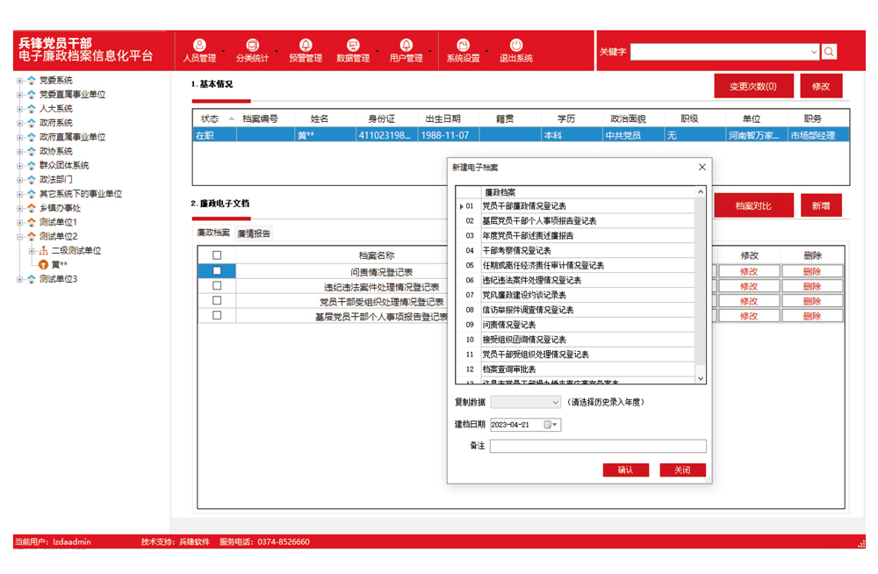The image size is (878, 574).
Task: Expand the 人大系统 tree node
Action: point(20,109)
